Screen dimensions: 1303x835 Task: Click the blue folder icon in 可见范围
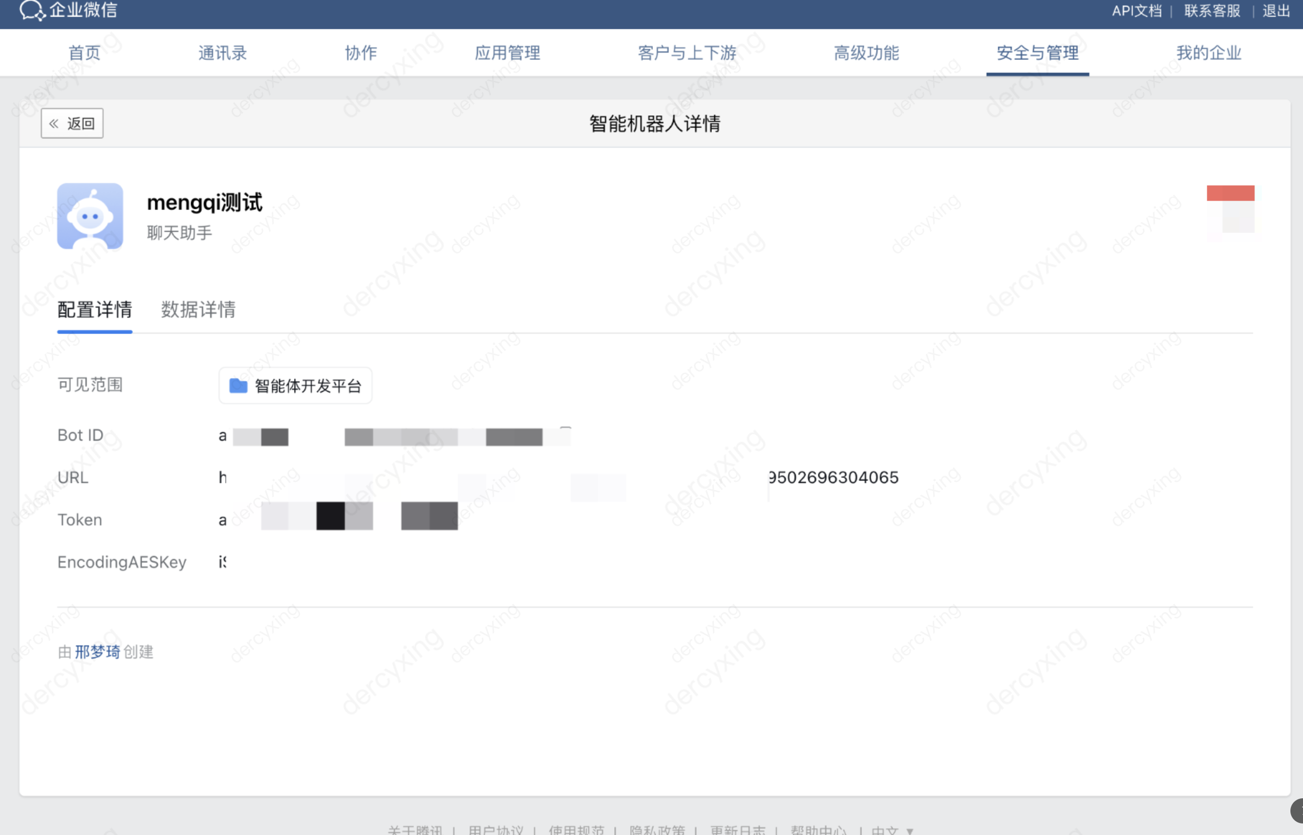pos(238,386)
